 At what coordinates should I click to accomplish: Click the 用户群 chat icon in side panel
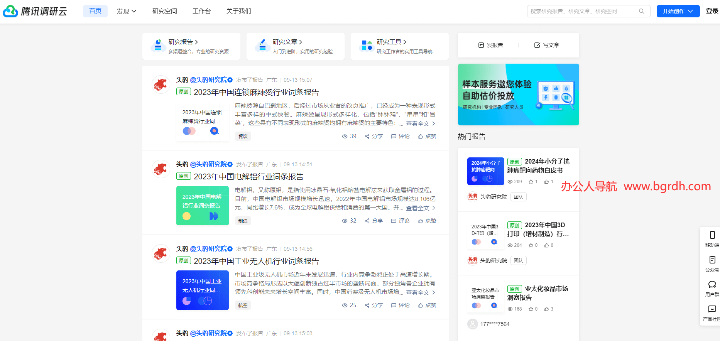[x=712, y=284]
